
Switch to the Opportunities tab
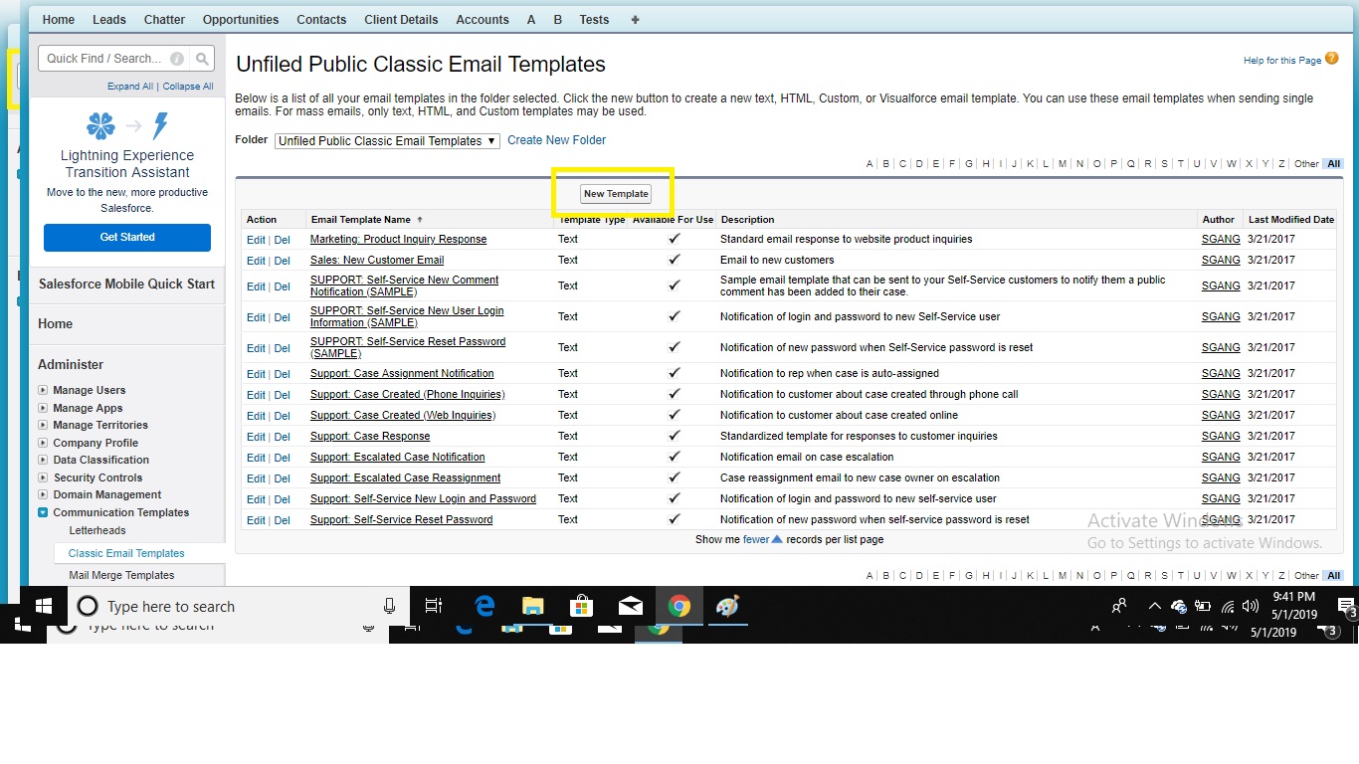240,19
